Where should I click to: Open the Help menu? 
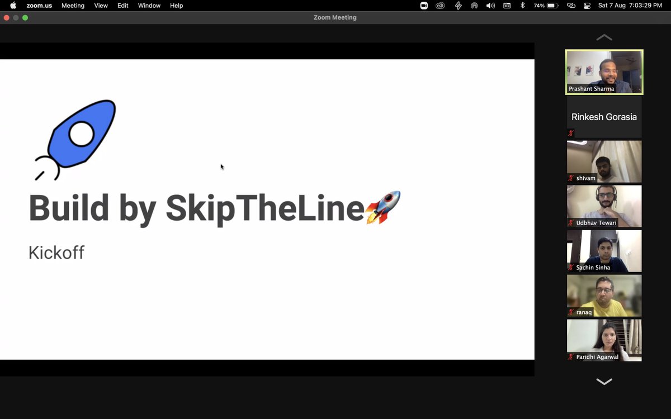(x=177, y=6)
